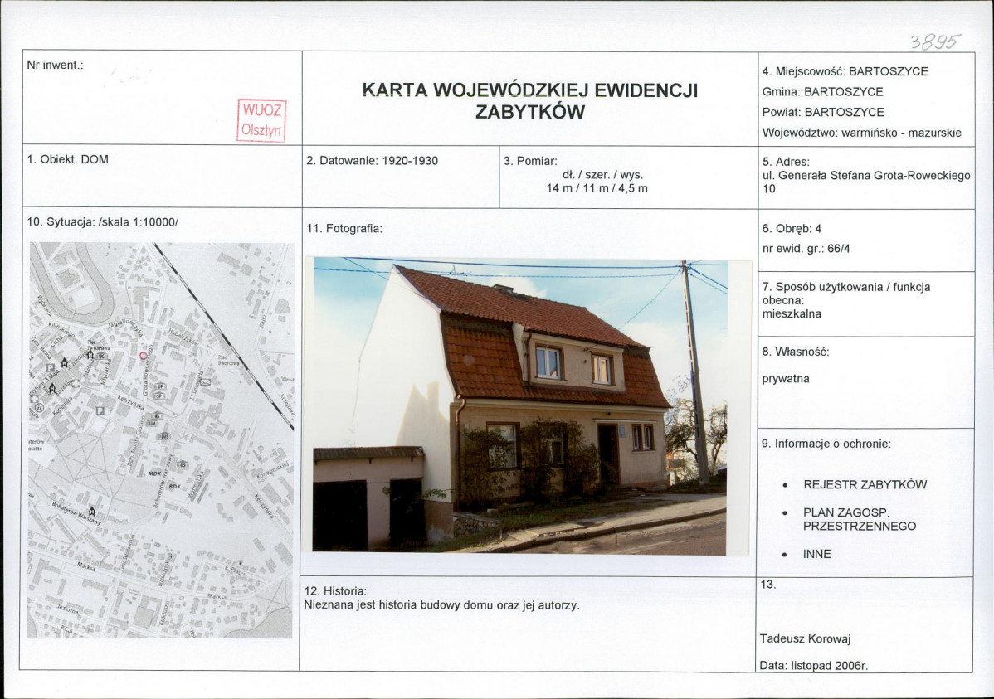The image size is (994, 699).
Task: Click the measurement '14 m / 11 m / 4,5 m'
Action: tap(597, 188)
